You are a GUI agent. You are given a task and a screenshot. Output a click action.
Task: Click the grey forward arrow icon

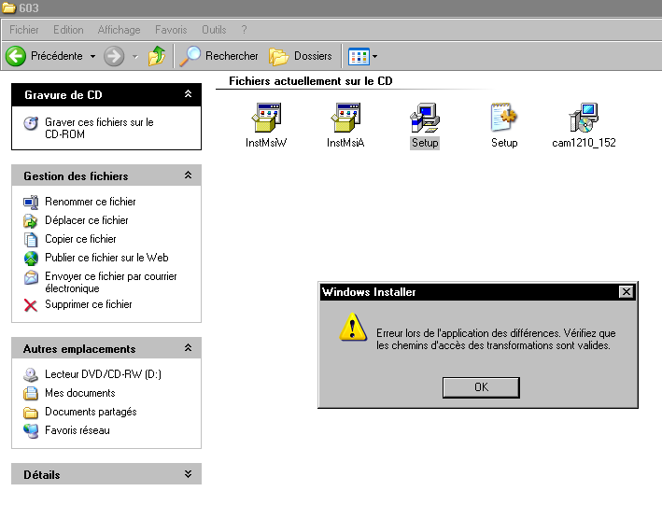coord(114,56)
